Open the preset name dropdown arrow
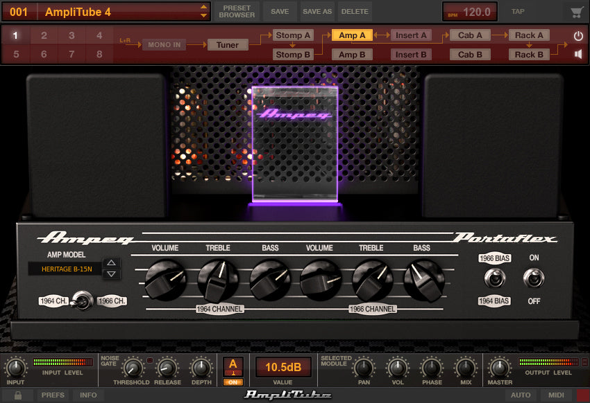 tap(203, 11)
